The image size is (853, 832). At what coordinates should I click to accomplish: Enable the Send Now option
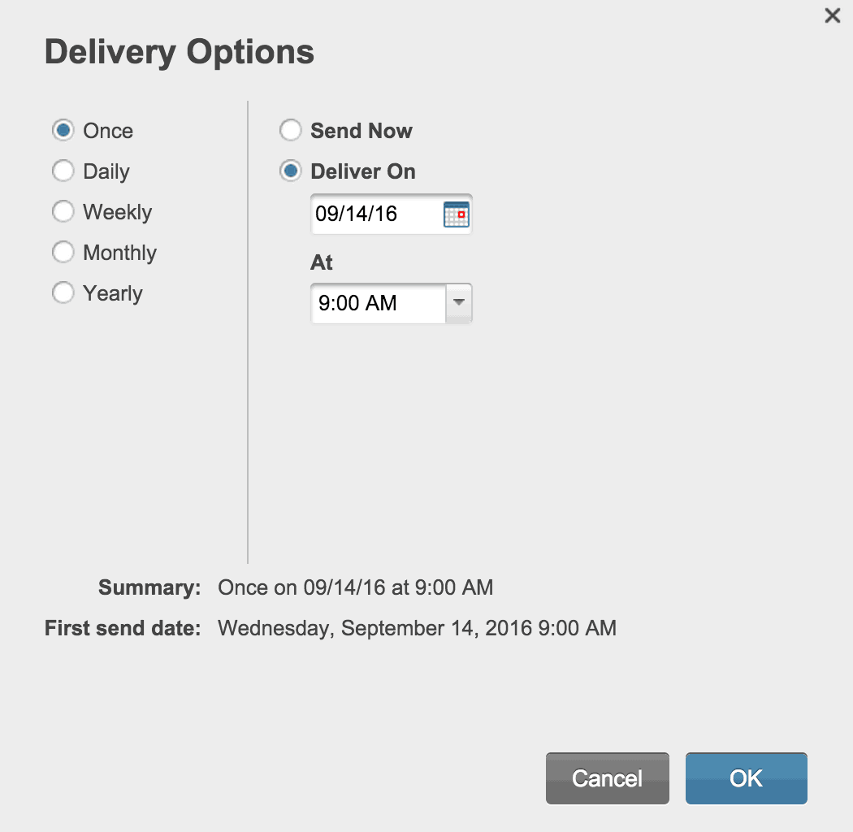point(290,130)
